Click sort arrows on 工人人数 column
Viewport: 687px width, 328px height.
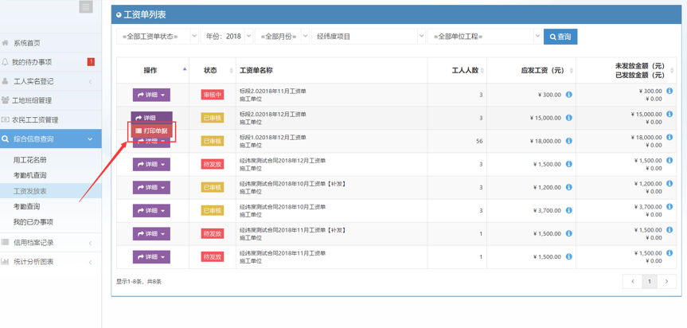click(x=483, y=71)
